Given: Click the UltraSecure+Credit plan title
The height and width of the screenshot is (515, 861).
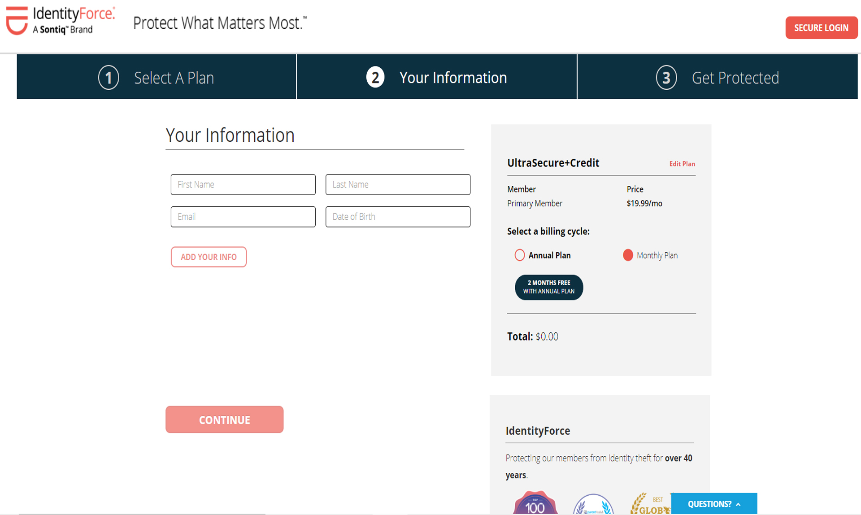Looking at the screenshot, I should 553,163.
